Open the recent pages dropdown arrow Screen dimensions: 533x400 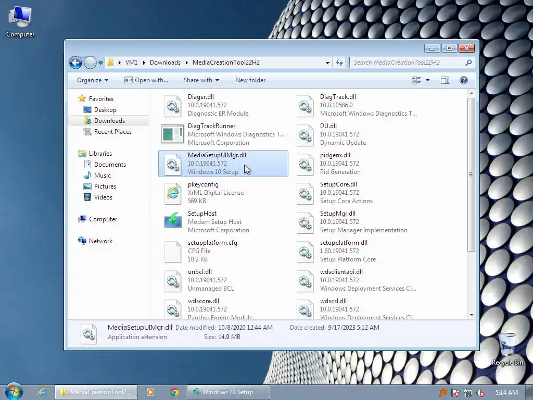100,63
